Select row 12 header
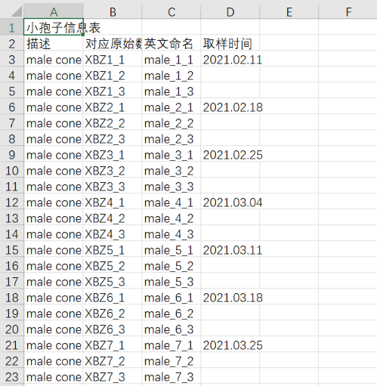Screen dimensions: 377x386 click(x=12, y=202)
